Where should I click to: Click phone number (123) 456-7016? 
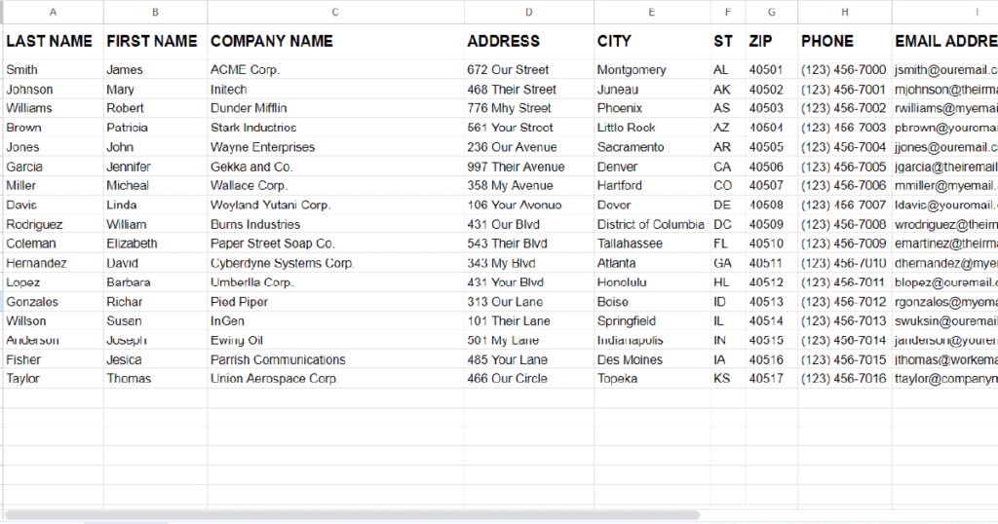tap(845, 378)
